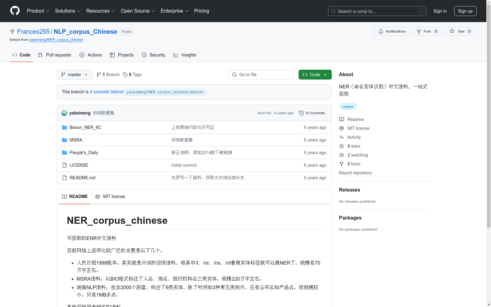Switch to the Security tab
This screenshot has width=491, height=307.
[x=153, y=55]
